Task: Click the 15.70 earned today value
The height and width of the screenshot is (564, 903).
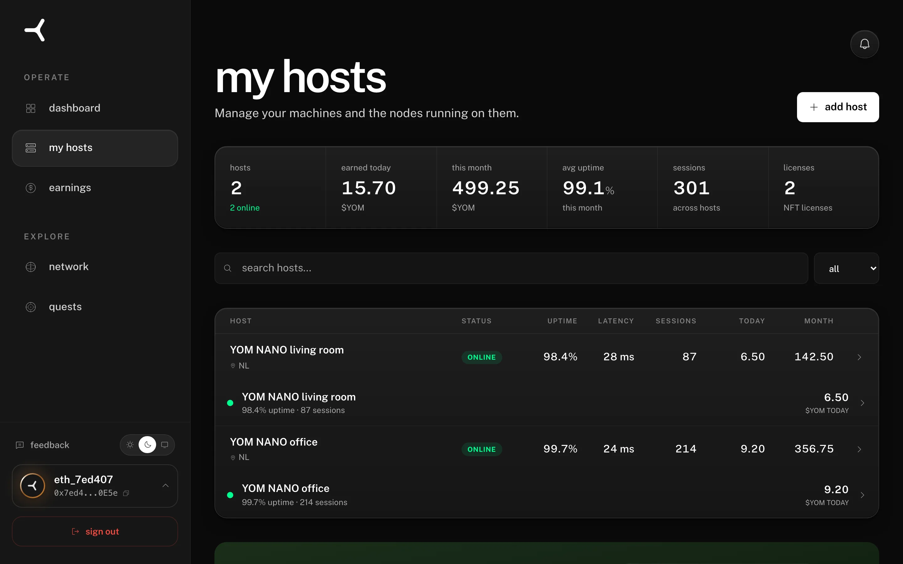Action: [x=369, y=188]
